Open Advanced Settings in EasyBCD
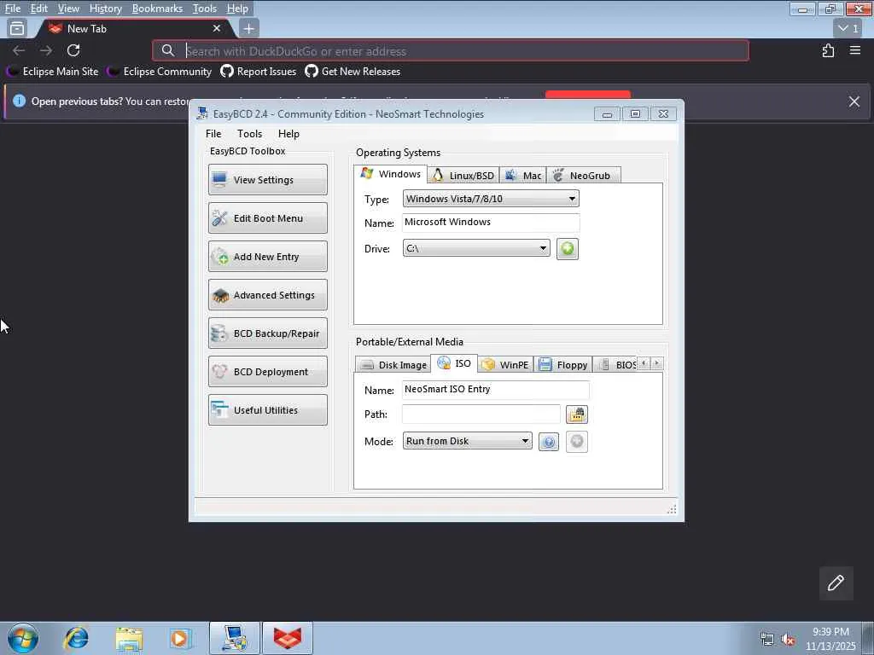Image resolution: width=874 pixels, height=655 pixels. pos(267,295)
